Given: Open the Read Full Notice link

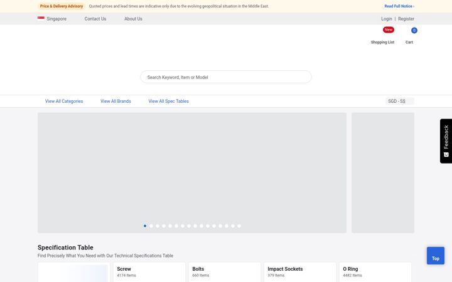Looking at the screenshot, I should (x=399, y=6).
